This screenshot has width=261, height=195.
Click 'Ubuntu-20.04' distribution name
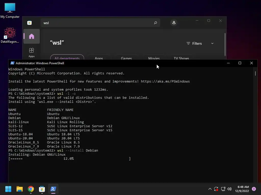[x=21, y=138]
